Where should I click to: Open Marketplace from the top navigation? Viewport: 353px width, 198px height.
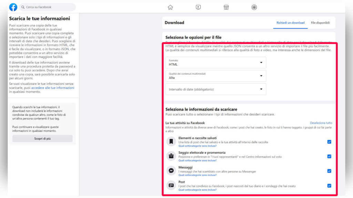click(226, 7)
